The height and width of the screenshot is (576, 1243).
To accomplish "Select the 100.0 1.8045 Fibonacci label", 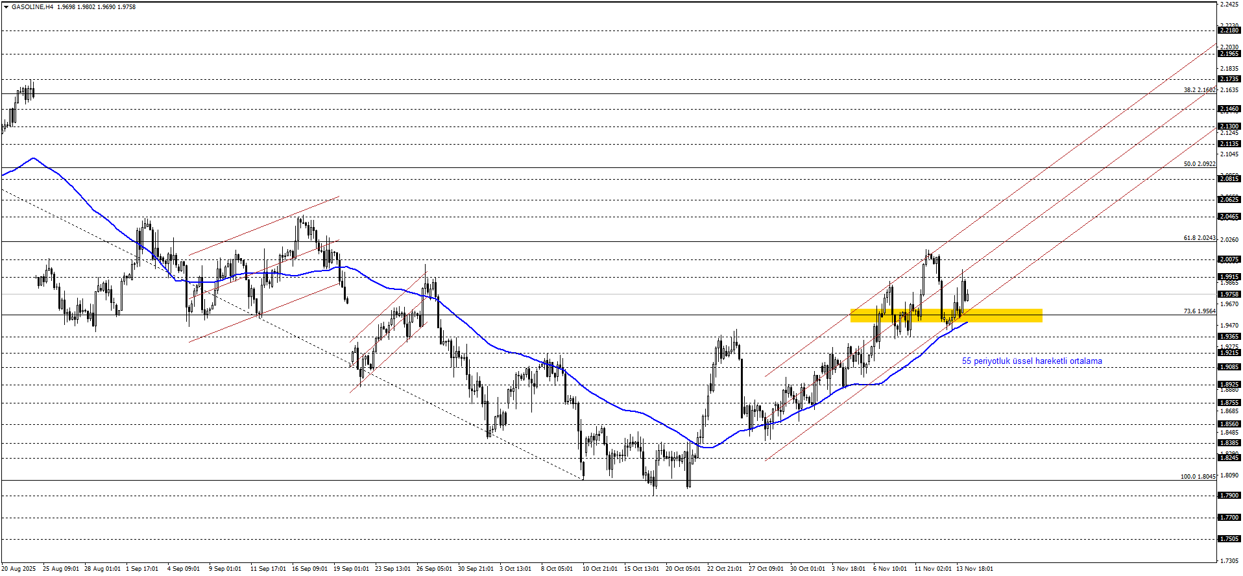I will [1198, 477].
